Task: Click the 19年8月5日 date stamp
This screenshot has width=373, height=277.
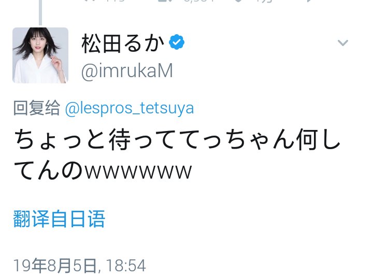Action: point(55,266)
